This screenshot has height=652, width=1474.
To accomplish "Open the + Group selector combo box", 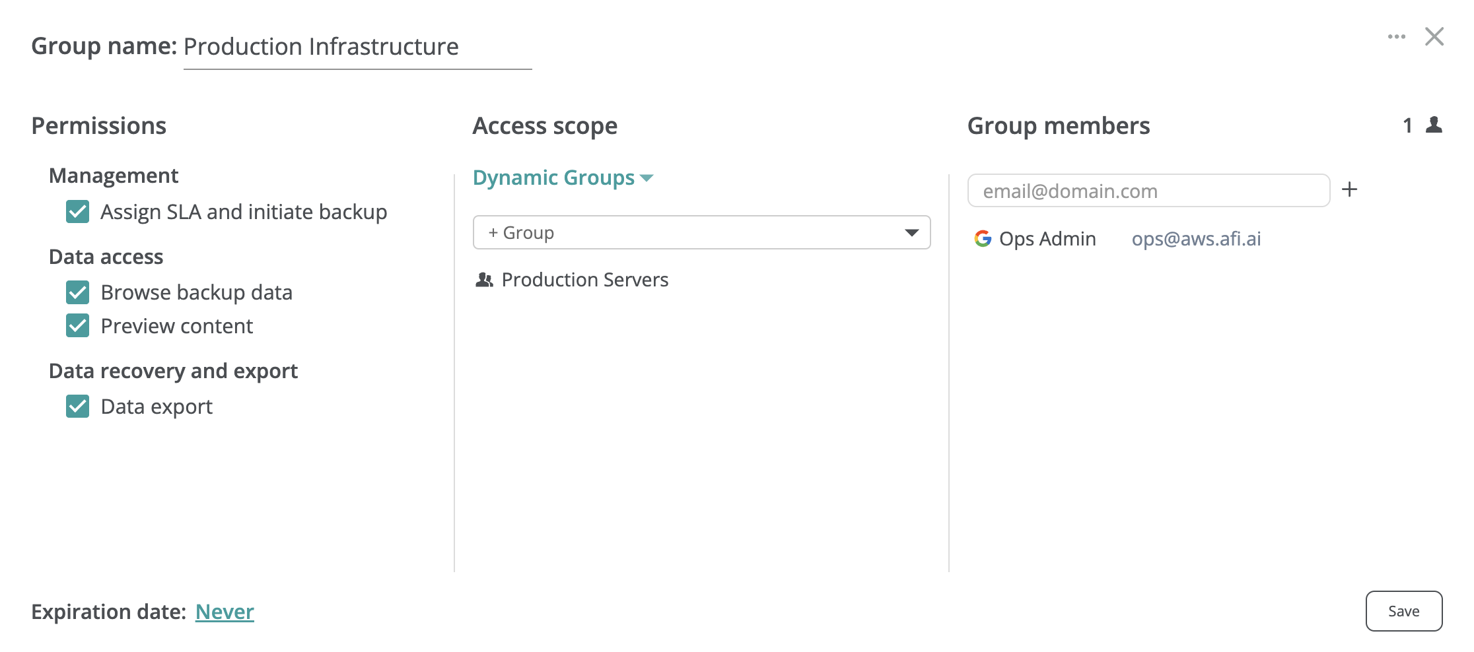I will point(701,233).
